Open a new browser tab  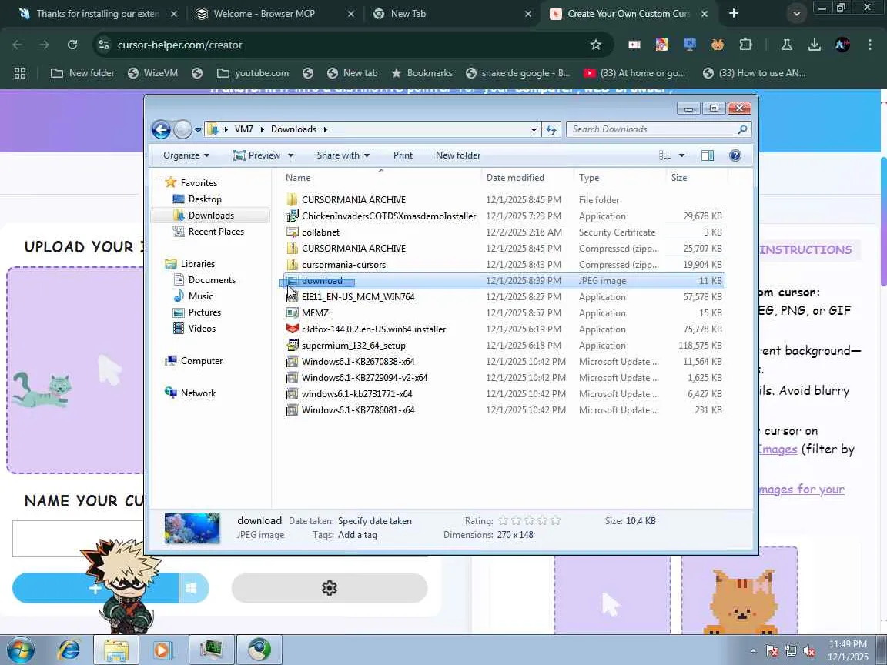click(x=734, y=14)
